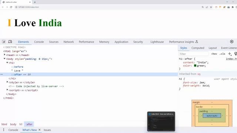Reload the page
Image resolution: width=237 pixels, height=133 pixels.
11,7
